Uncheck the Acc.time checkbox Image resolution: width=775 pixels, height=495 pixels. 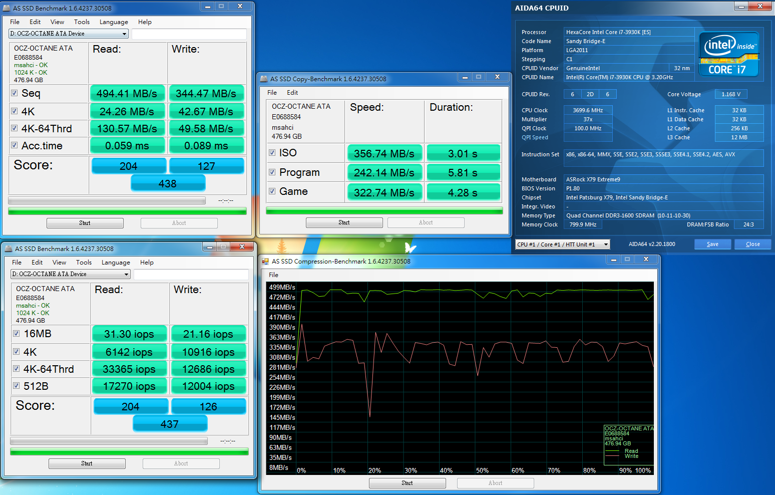tap(15, 145)
